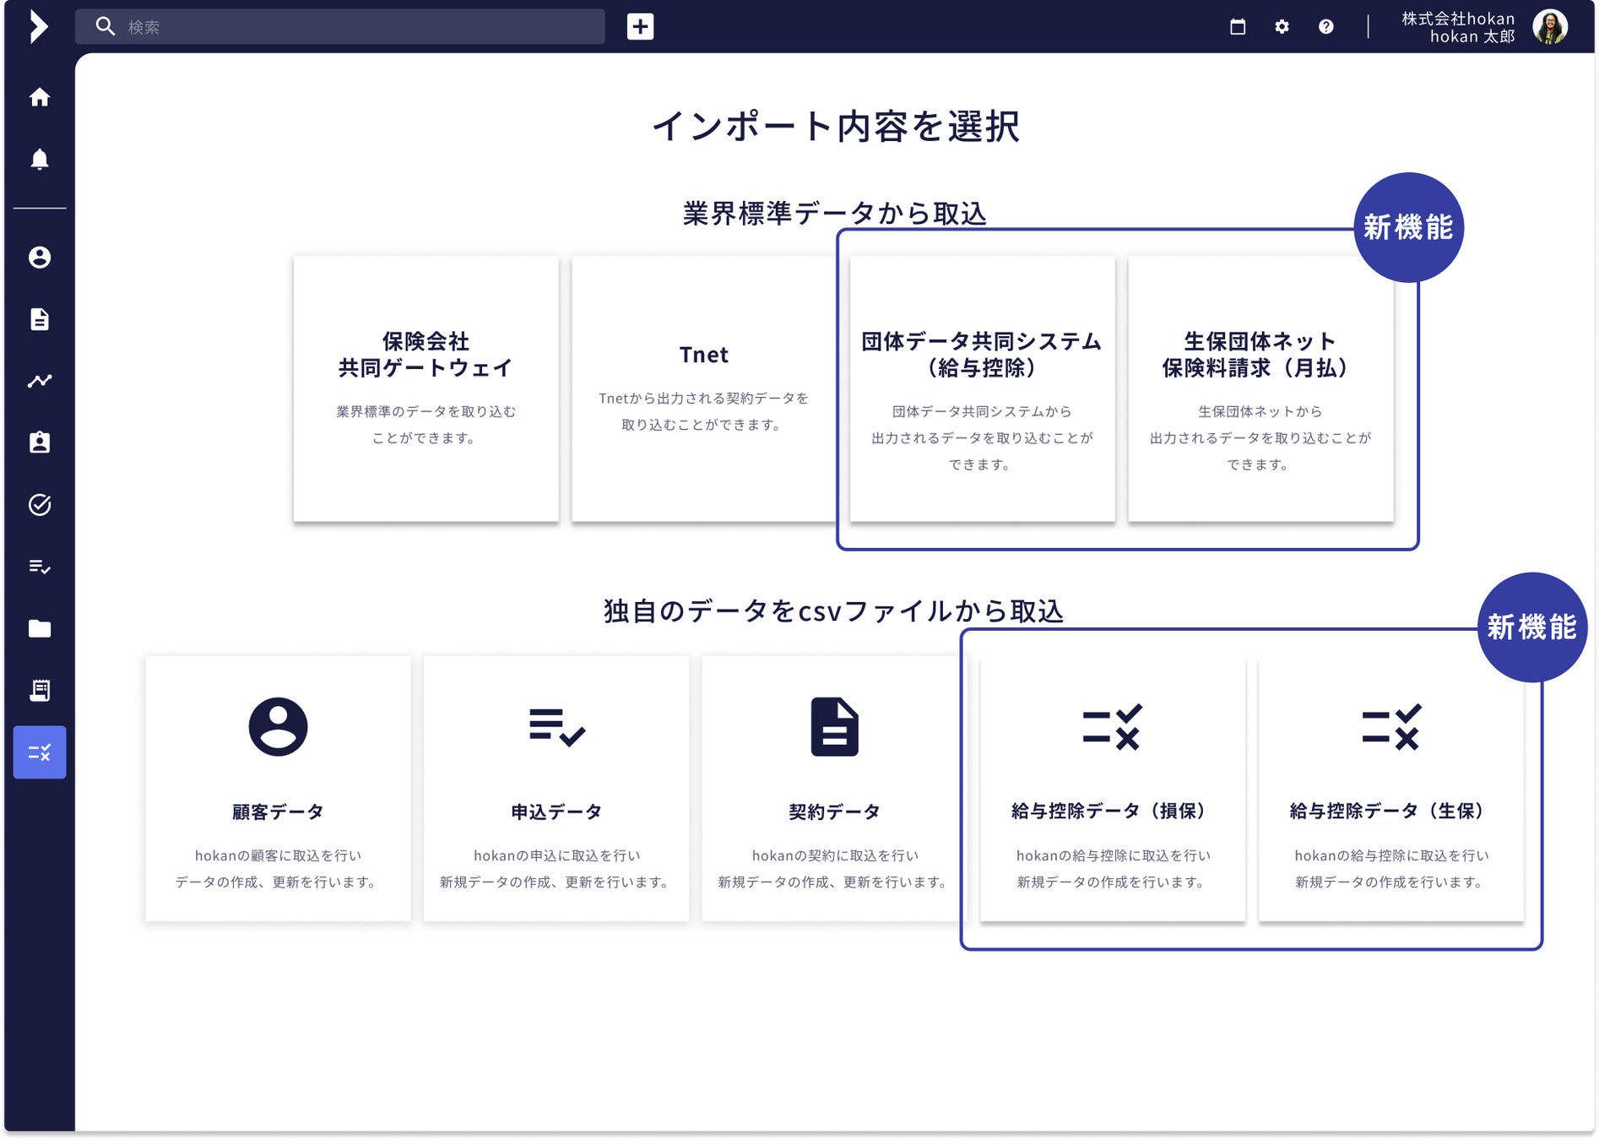Click the hokan logo arrow icon

38,27
